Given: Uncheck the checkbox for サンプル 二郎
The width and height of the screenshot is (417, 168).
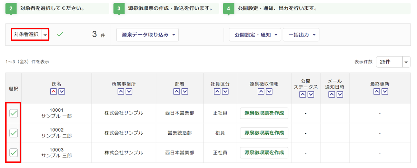Looking at the screenshot, I should pyautogui.click(x=13, y=133).
